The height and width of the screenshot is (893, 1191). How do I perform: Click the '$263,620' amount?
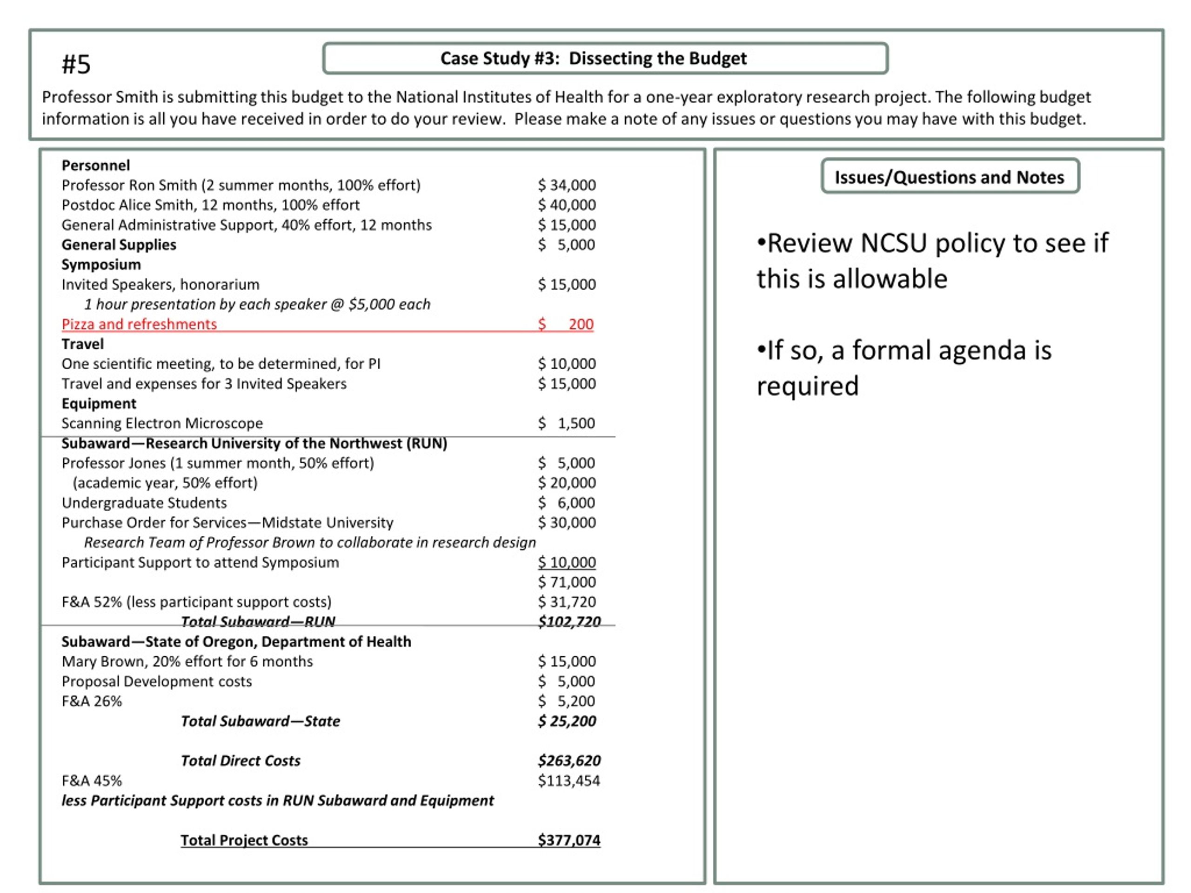click(x=569, y=760)
